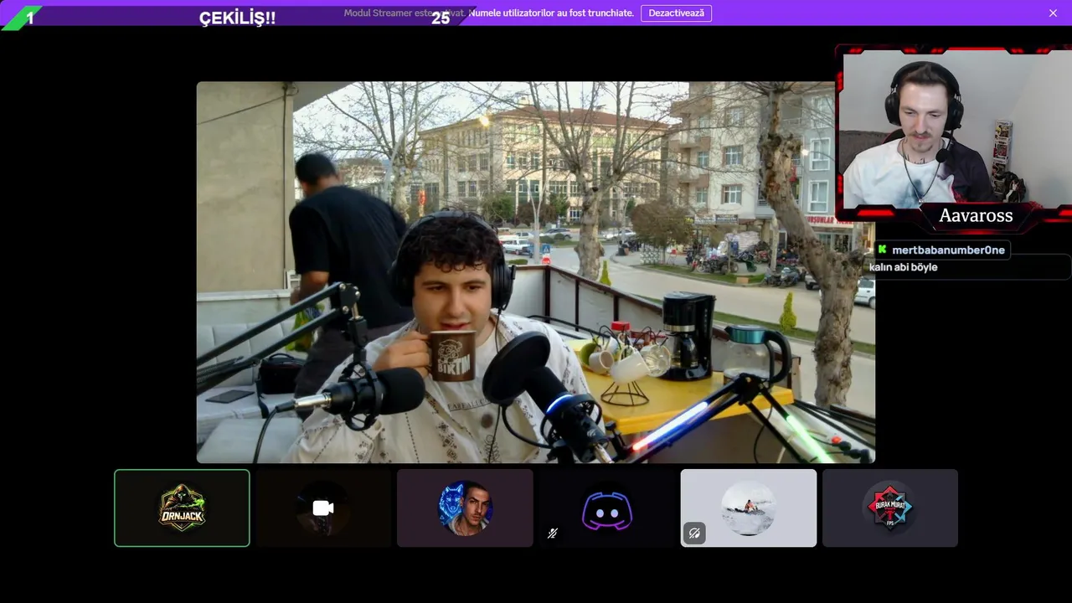This screenshot has width=1072, height=603.
Task: Close the Streamer Mode notification banner
Action: (1053, 13)
